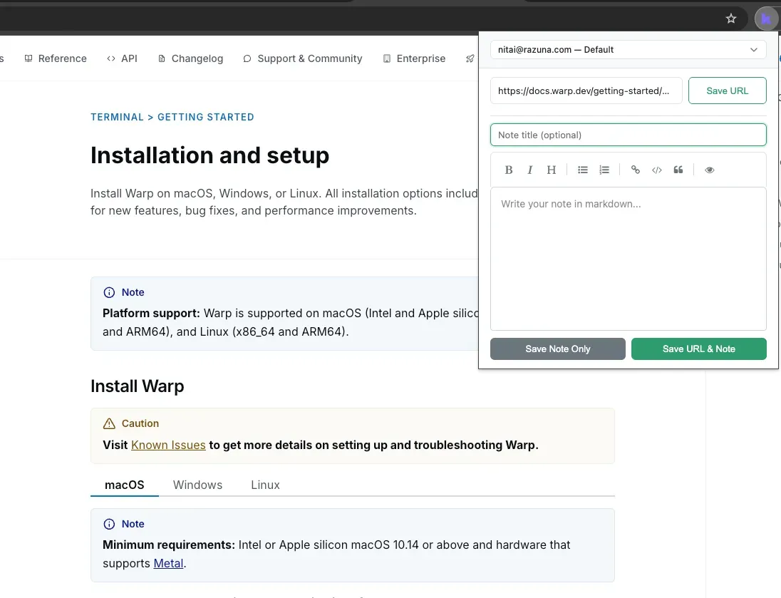Click Save URL & Note button
Image resolution: width=781 pixels, height=598 pixels.
click(x=699, y=349)
